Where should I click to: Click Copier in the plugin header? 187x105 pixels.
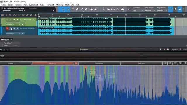(5, 45)
